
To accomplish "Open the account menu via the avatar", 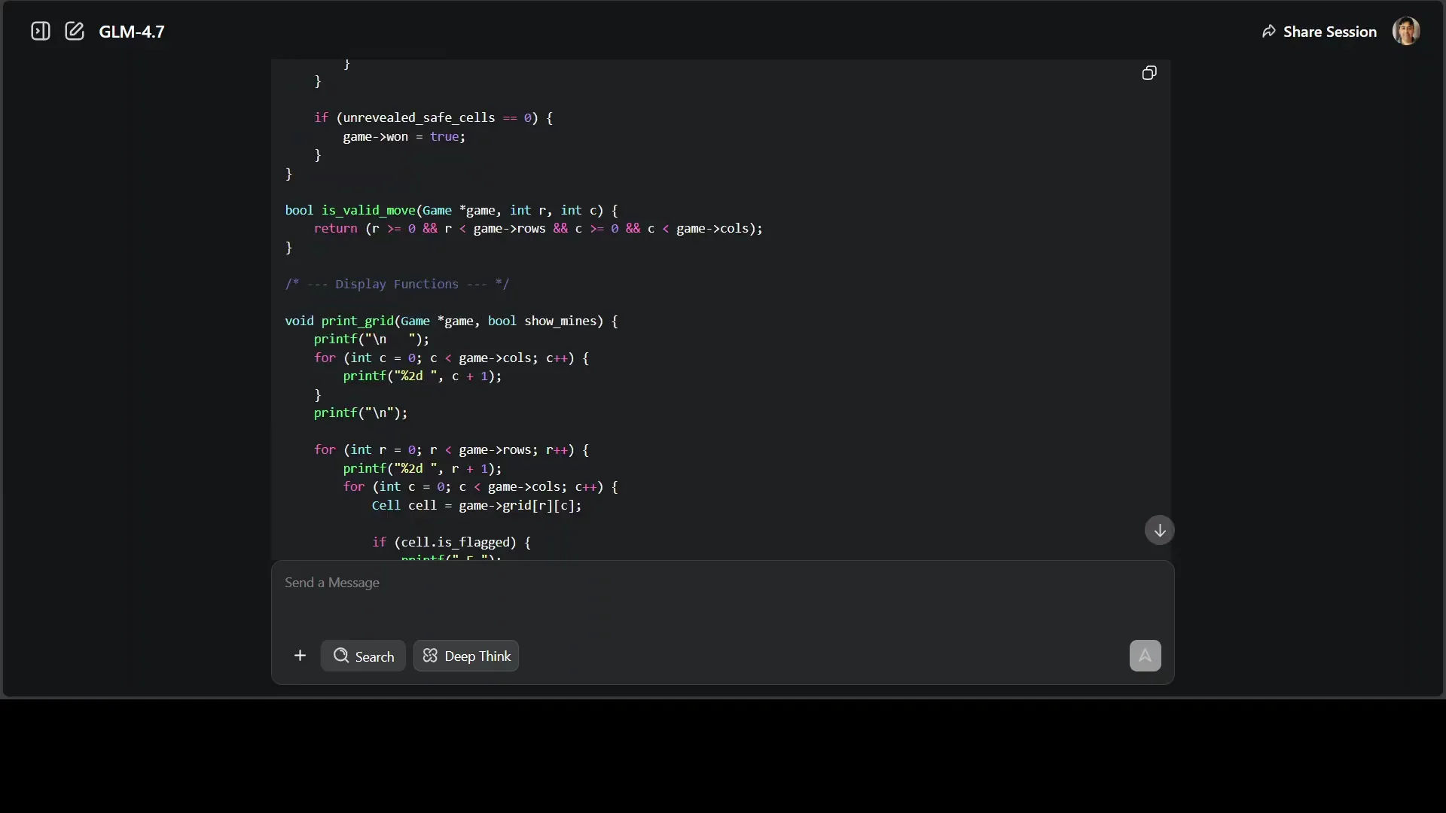I will [1407, 31].
